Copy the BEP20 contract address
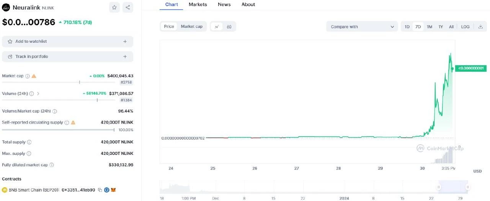490x201 pixels. [x=100, y=190]
